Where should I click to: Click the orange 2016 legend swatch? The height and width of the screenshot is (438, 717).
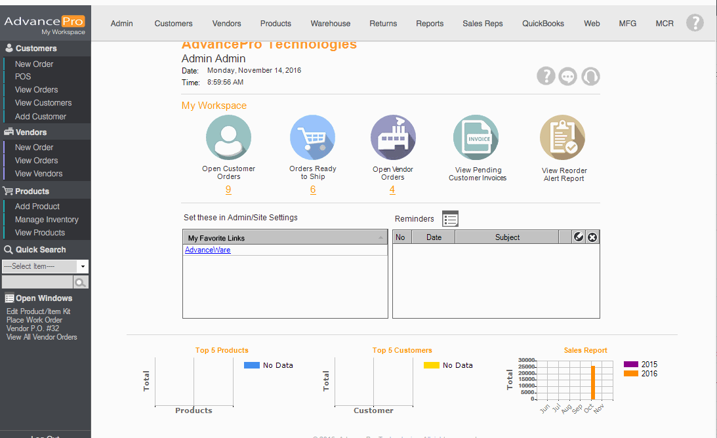point(630,374)
